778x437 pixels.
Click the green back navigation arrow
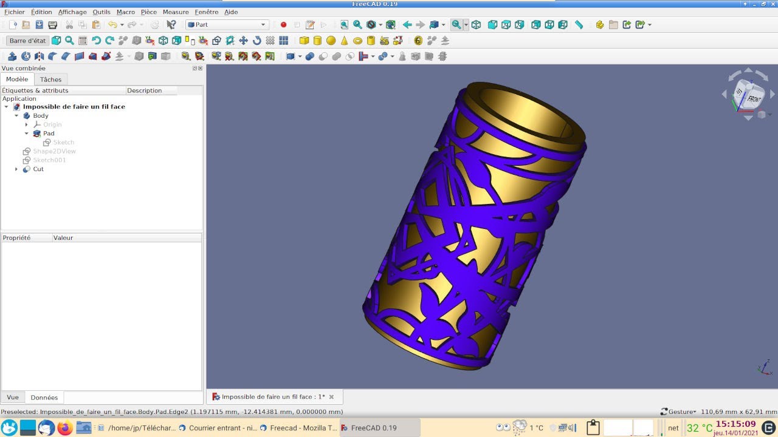[407, 25]
